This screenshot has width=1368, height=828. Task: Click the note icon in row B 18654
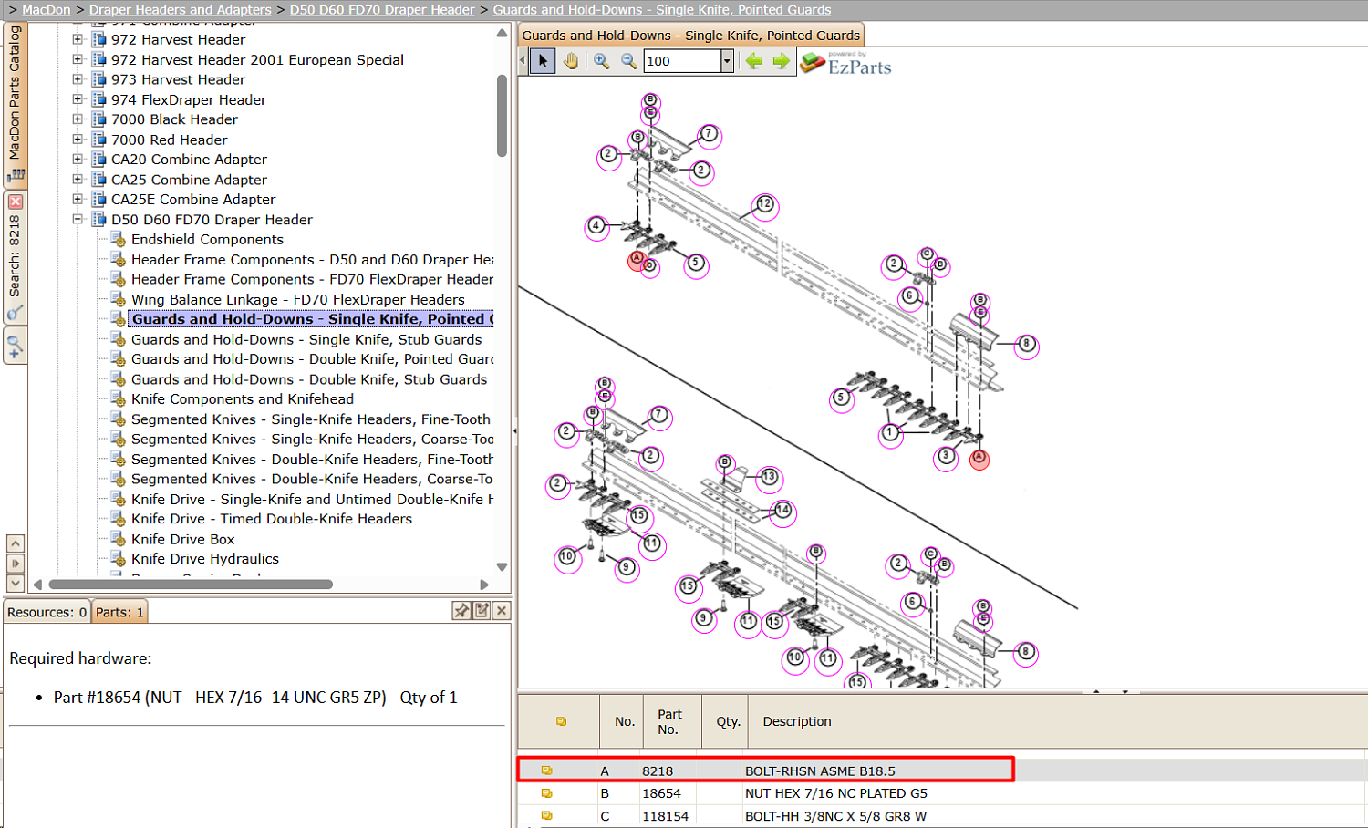547,793
